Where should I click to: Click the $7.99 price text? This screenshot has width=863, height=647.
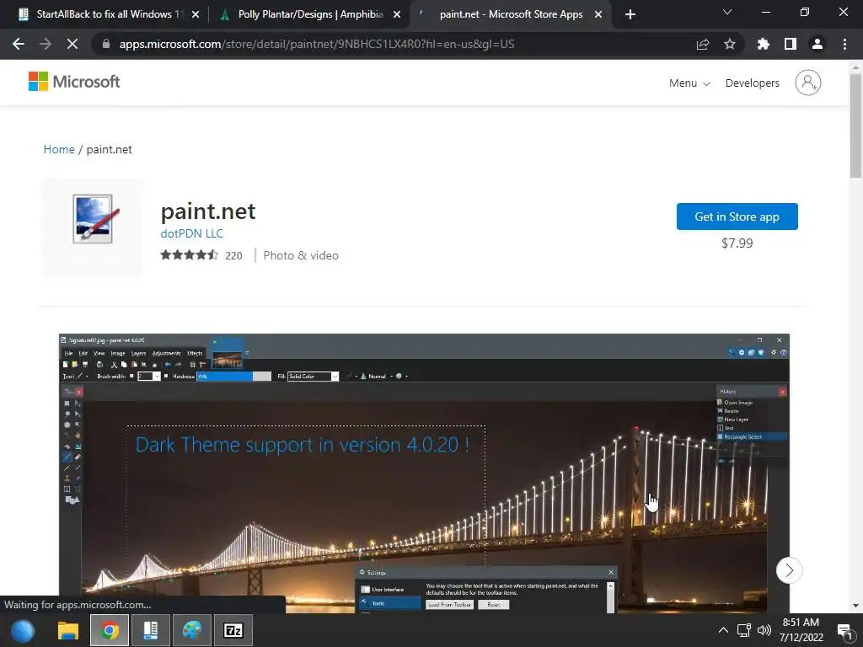click(x=737, y=243)
